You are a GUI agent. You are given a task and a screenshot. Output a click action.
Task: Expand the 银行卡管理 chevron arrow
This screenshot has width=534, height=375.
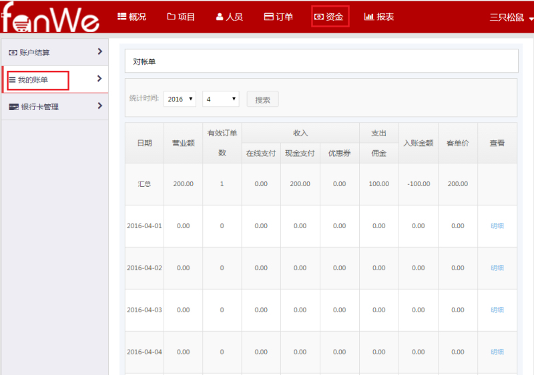coord(99,105)
